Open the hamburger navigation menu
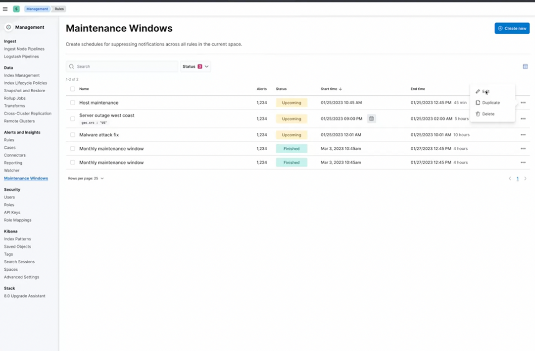 (x=5, y=9)
